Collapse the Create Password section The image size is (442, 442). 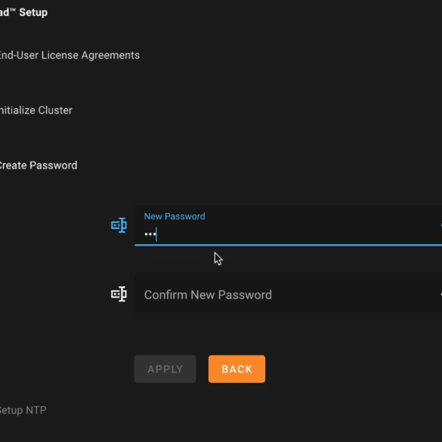38,165
